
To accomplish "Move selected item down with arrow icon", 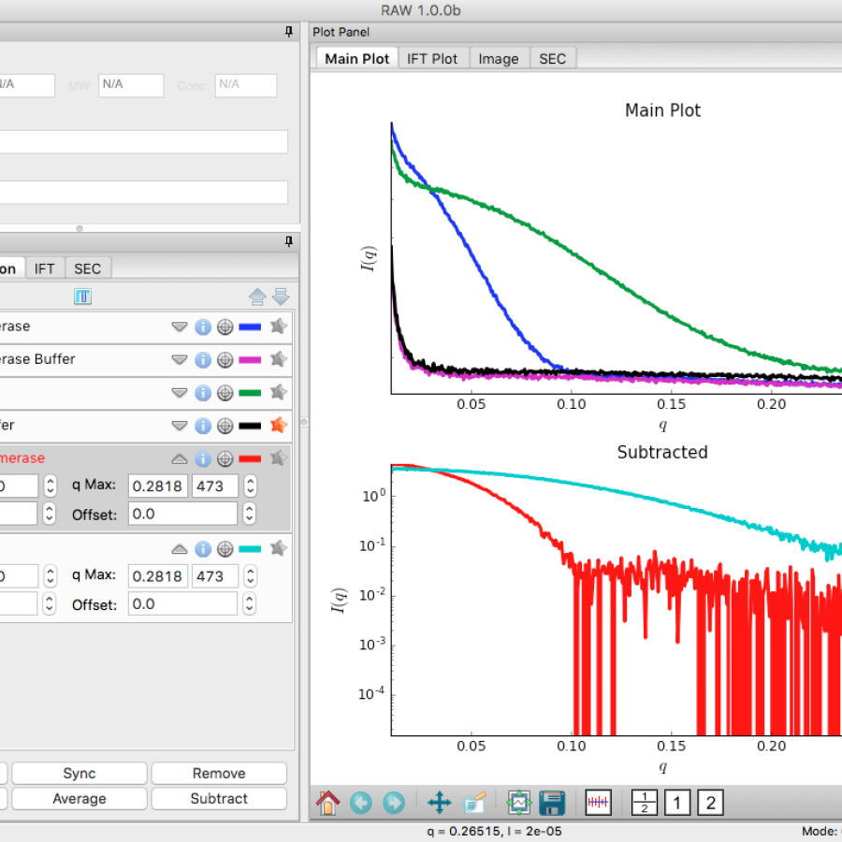I will tap(281, 297).
